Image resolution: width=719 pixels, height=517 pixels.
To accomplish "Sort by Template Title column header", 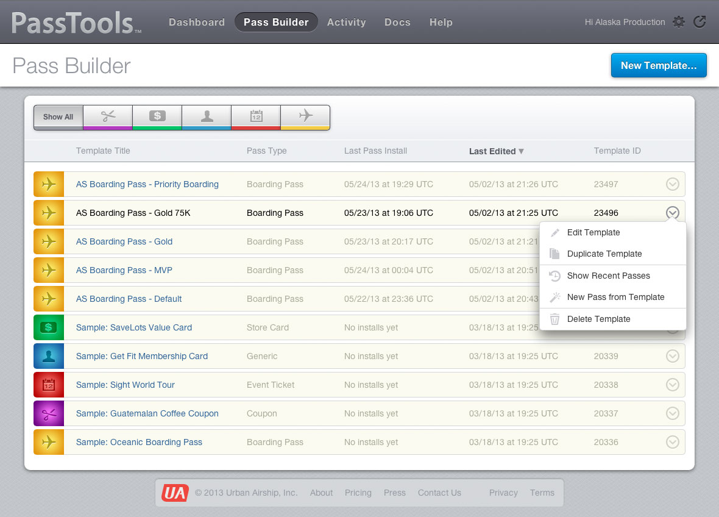I will (x=103, y=151).
